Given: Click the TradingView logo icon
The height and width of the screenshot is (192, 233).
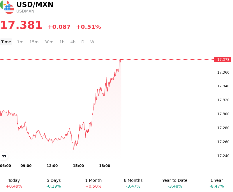Looking at the screenshot, I should coord(4,156).
